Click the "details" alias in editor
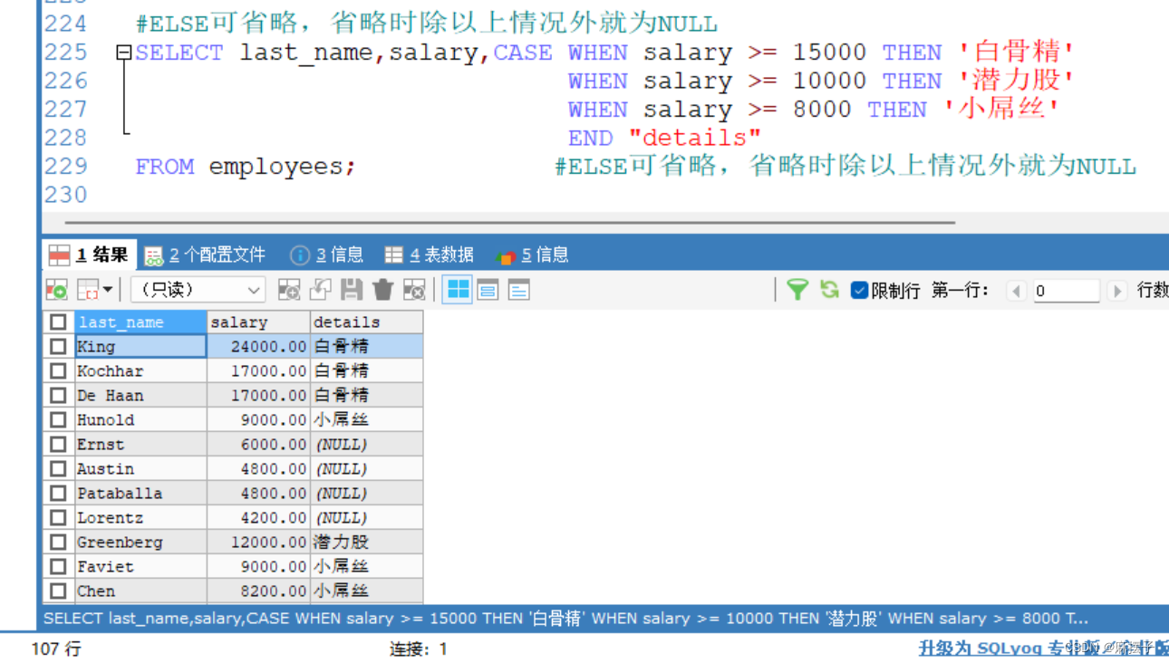Viewport: 1169px width, 663px height. pos(694,138)
